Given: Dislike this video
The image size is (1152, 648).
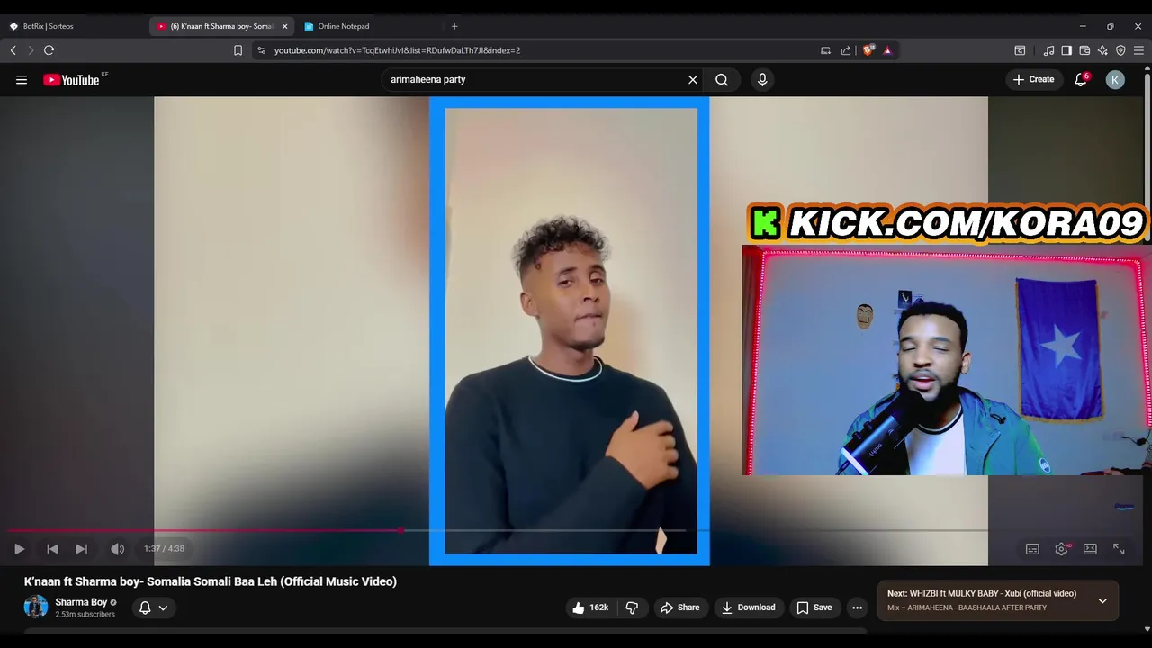Looking at the screenshot, I should tap(632, 607).
